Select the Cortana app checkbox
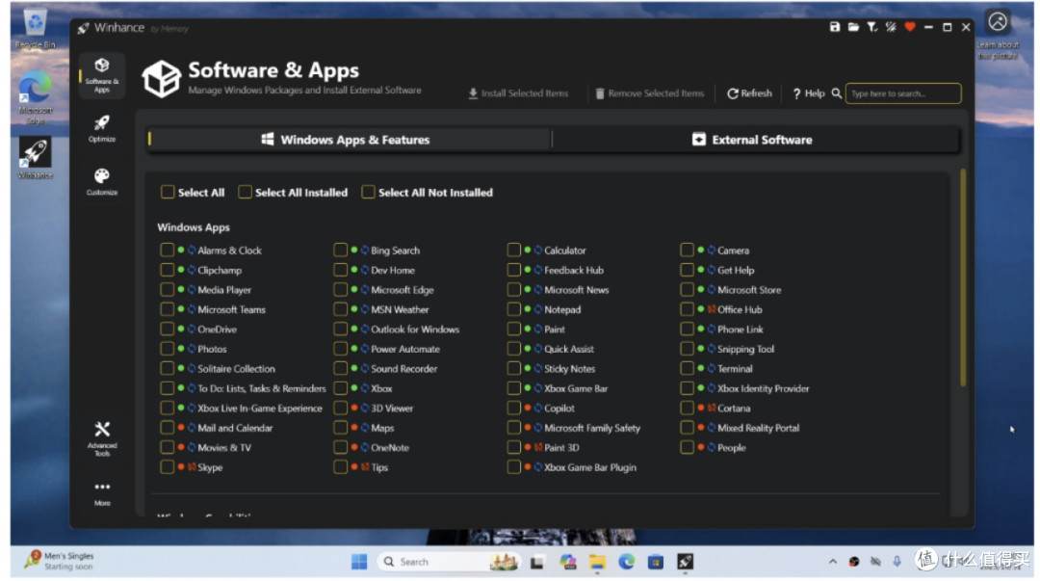1040x581 pixels. click(x=687, y=409)
